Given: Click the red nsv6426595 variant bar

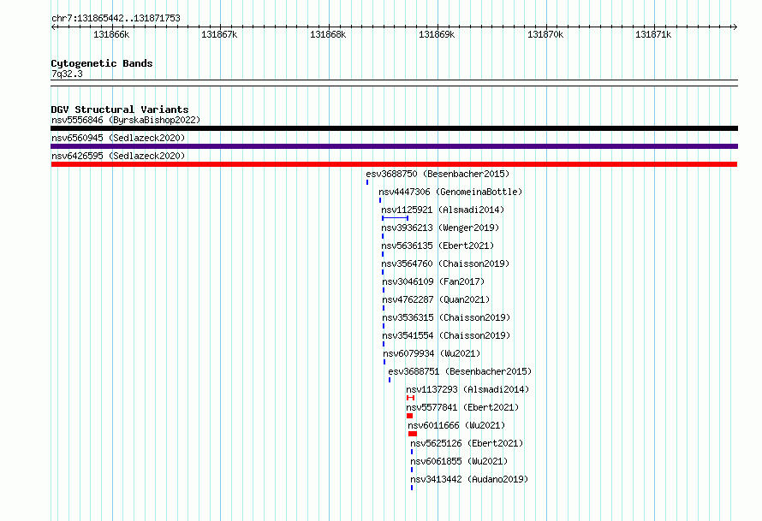Looking at the screenshot, I should (x=394, y=164).
